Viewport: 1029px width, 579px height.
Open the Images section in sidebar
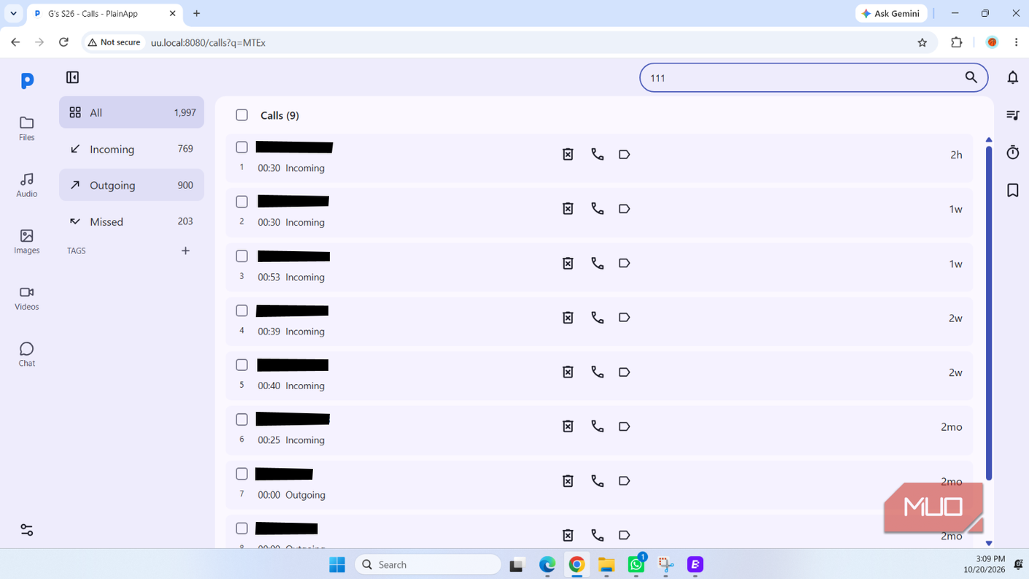[26, 242]
